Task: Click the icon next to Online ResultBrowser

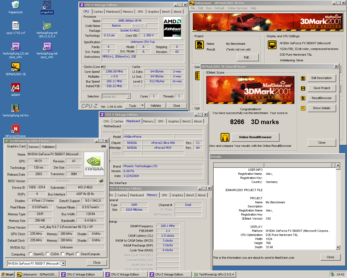Action: tap(225, 137)
